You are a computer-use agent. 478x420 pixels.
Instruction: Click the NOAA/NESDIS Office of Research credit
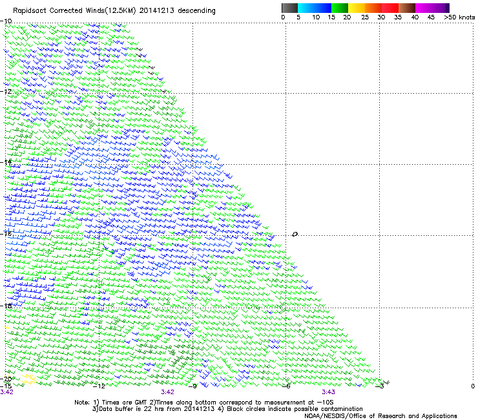(380, 416)
